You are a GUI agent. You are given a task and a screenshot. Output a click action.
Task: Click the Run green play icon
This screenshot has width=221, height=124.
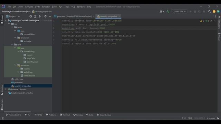(190, 12)
